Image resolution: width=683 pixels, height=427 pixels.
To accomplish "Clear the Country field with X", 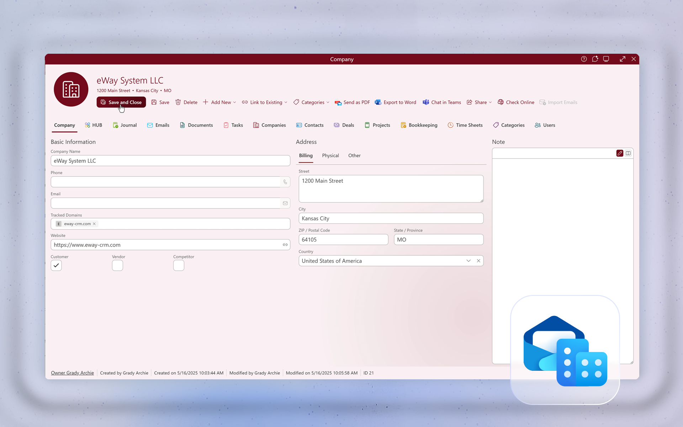I will pos(478,261).
